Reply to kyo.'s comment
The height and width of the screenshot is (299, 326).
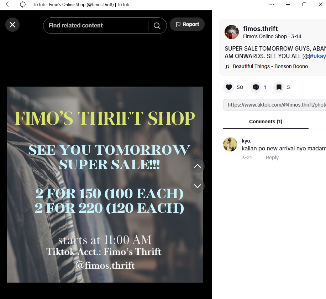(272, 158)
